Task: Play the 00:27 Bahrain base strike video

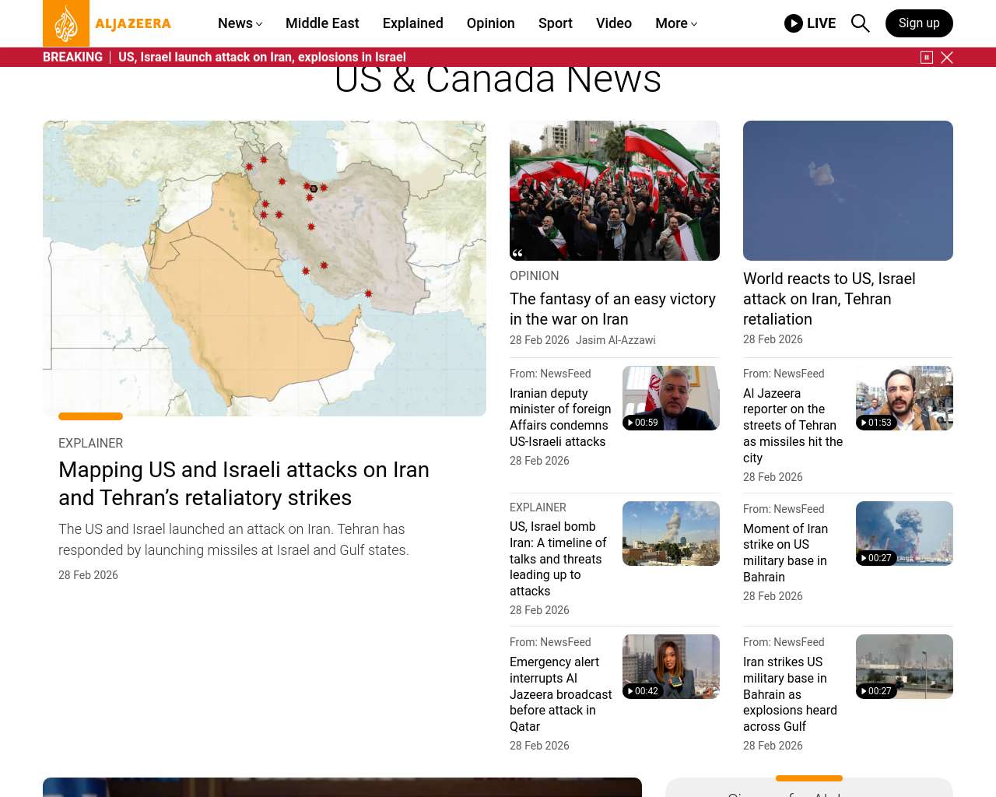Action: [x=903, y=533]
